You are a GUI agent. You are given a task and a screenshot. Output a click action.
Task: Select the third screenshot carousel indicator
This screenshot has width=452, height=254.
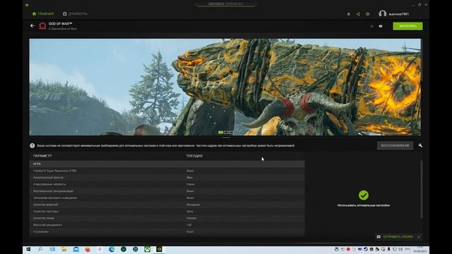pos(231,132)
